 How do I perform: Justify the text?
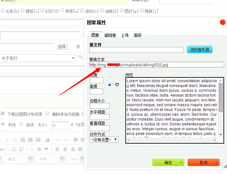pyautogui.click(x=80, y=149)
